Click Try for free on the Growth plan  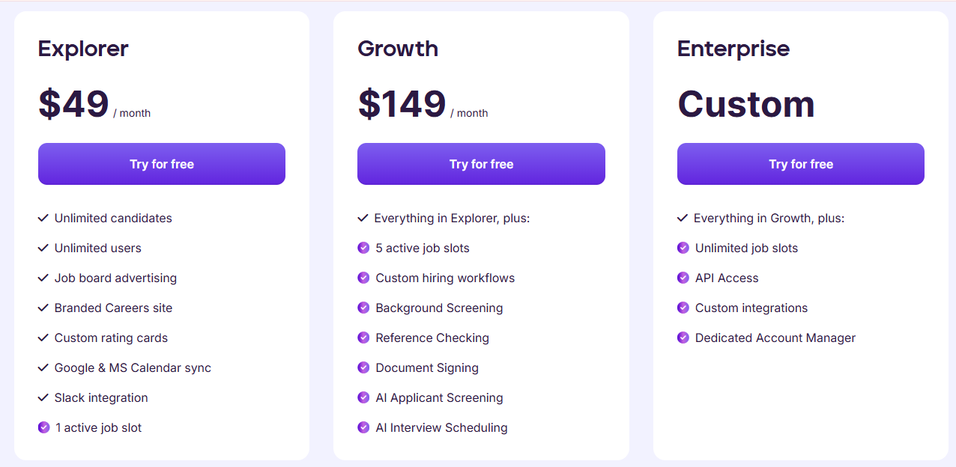[x=481, y=163]
